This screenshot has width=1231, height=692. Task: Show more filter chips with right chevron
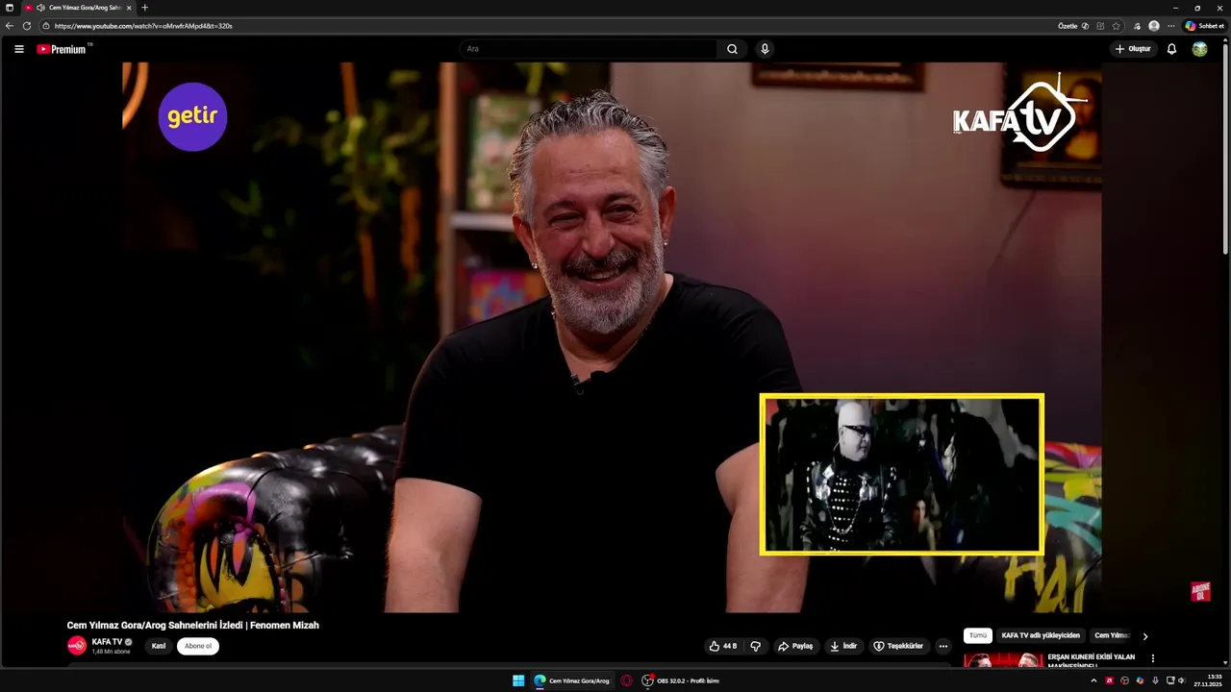point(1144,636)
